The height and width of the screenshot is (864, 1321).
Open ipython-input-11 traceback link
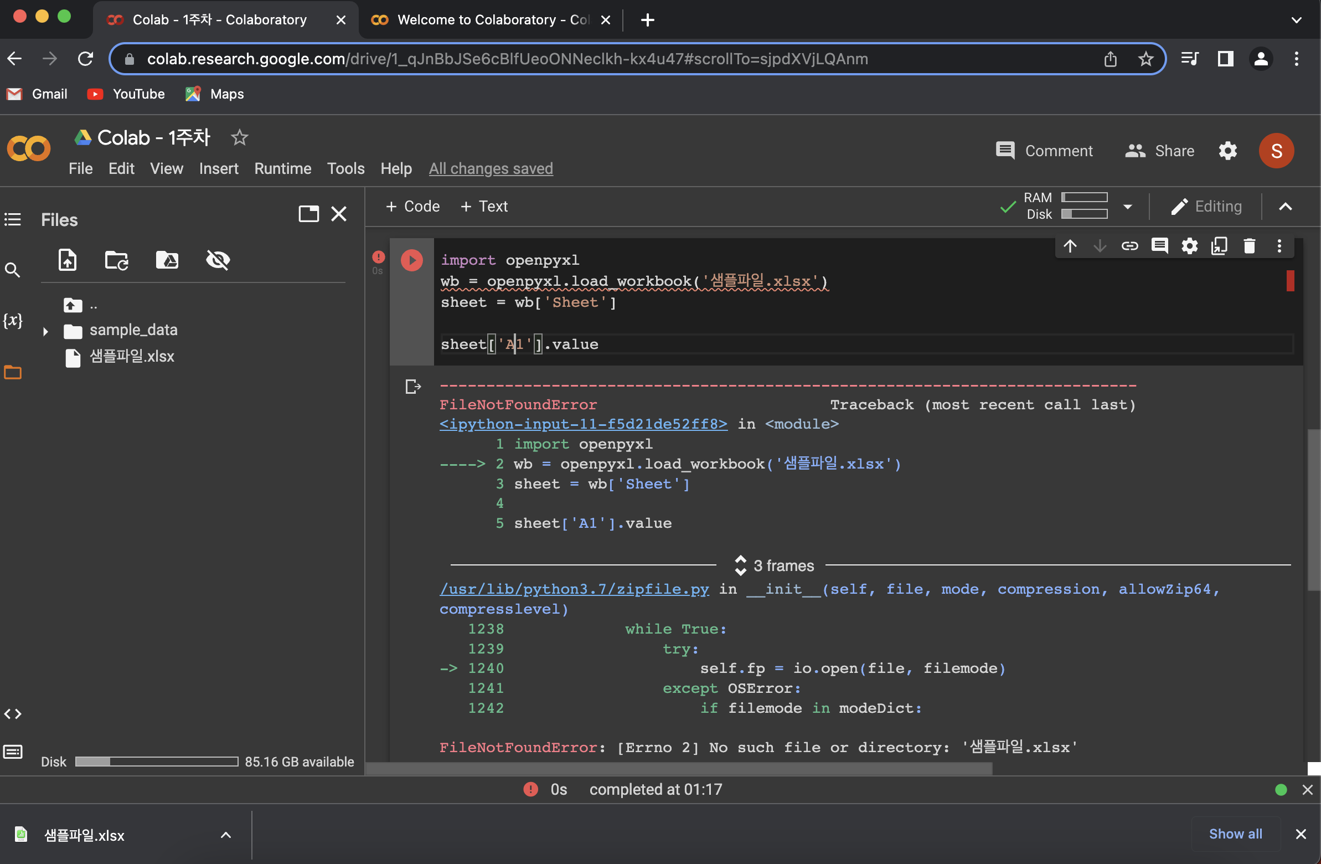pyautogui.click(x=583, y=424)
